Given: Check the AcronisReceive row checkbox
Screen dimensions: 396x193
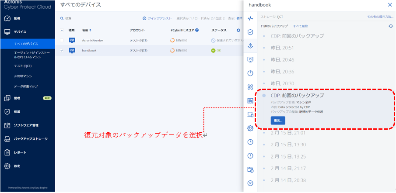Looking at the screenshot, I should 62,40.
